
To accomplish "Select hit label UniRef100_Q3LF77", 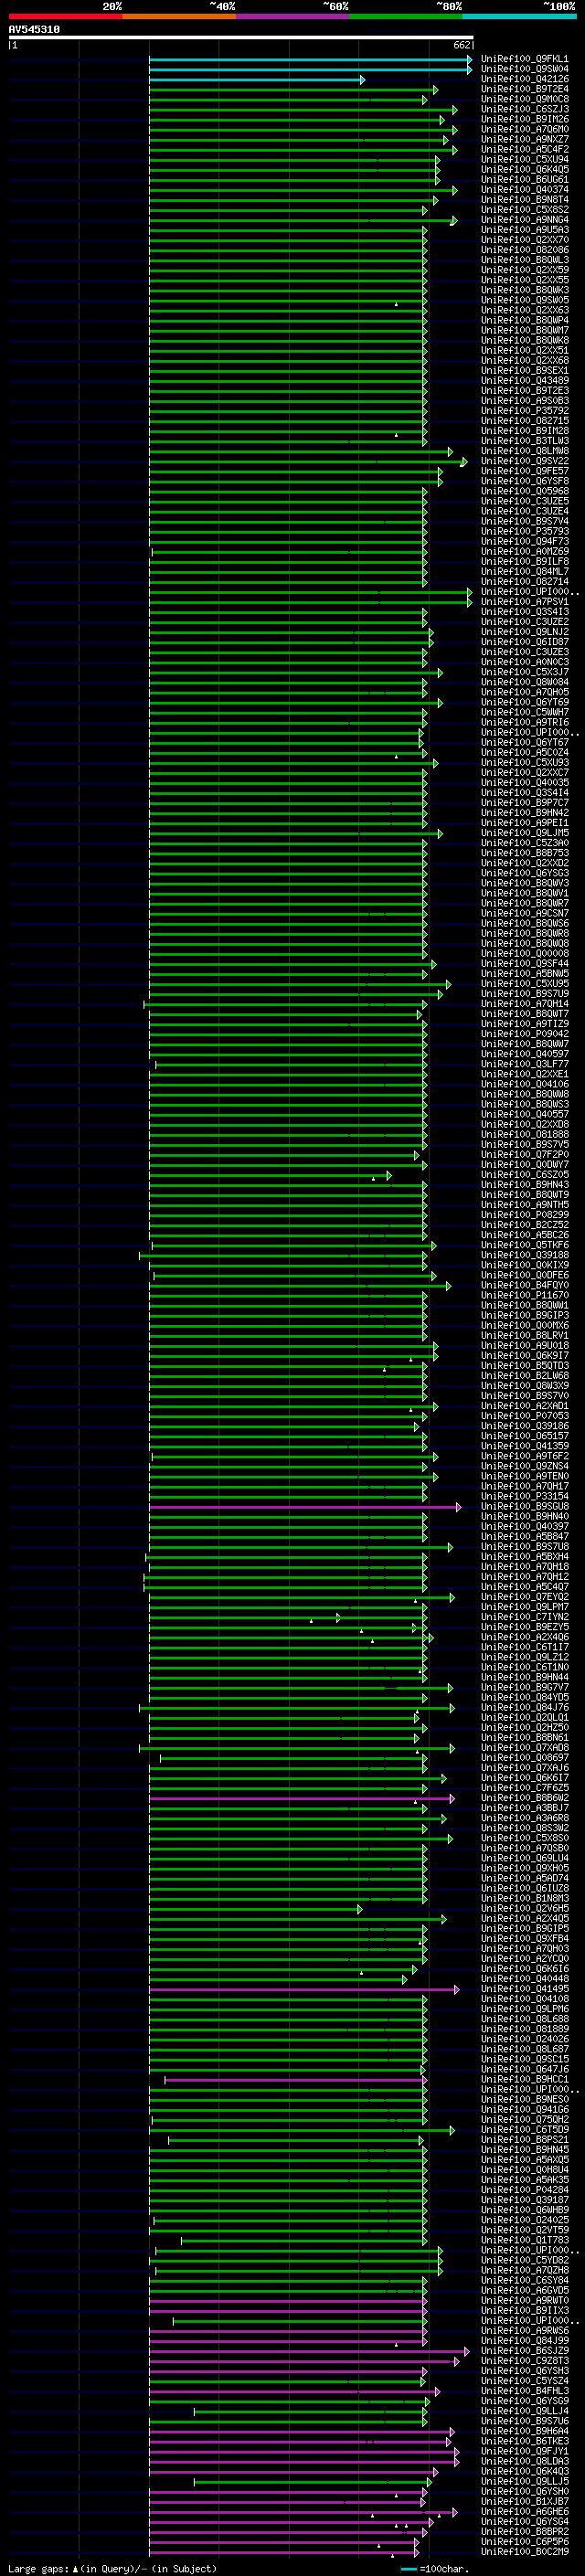I will click(524, 1065).
